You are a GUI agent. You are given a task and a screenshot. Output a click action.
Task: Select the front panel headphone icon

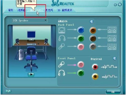click(61, 73)
